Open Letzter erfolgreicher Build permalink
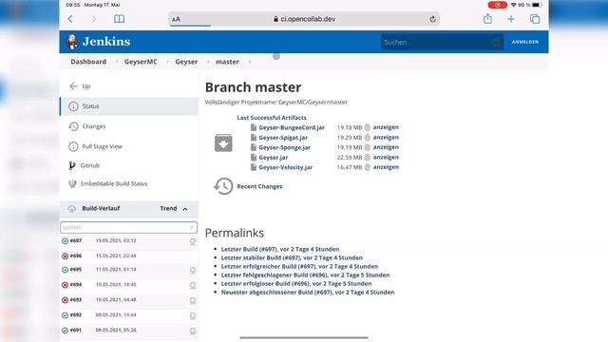Screen dimensions: 608x342 (299, 266)
